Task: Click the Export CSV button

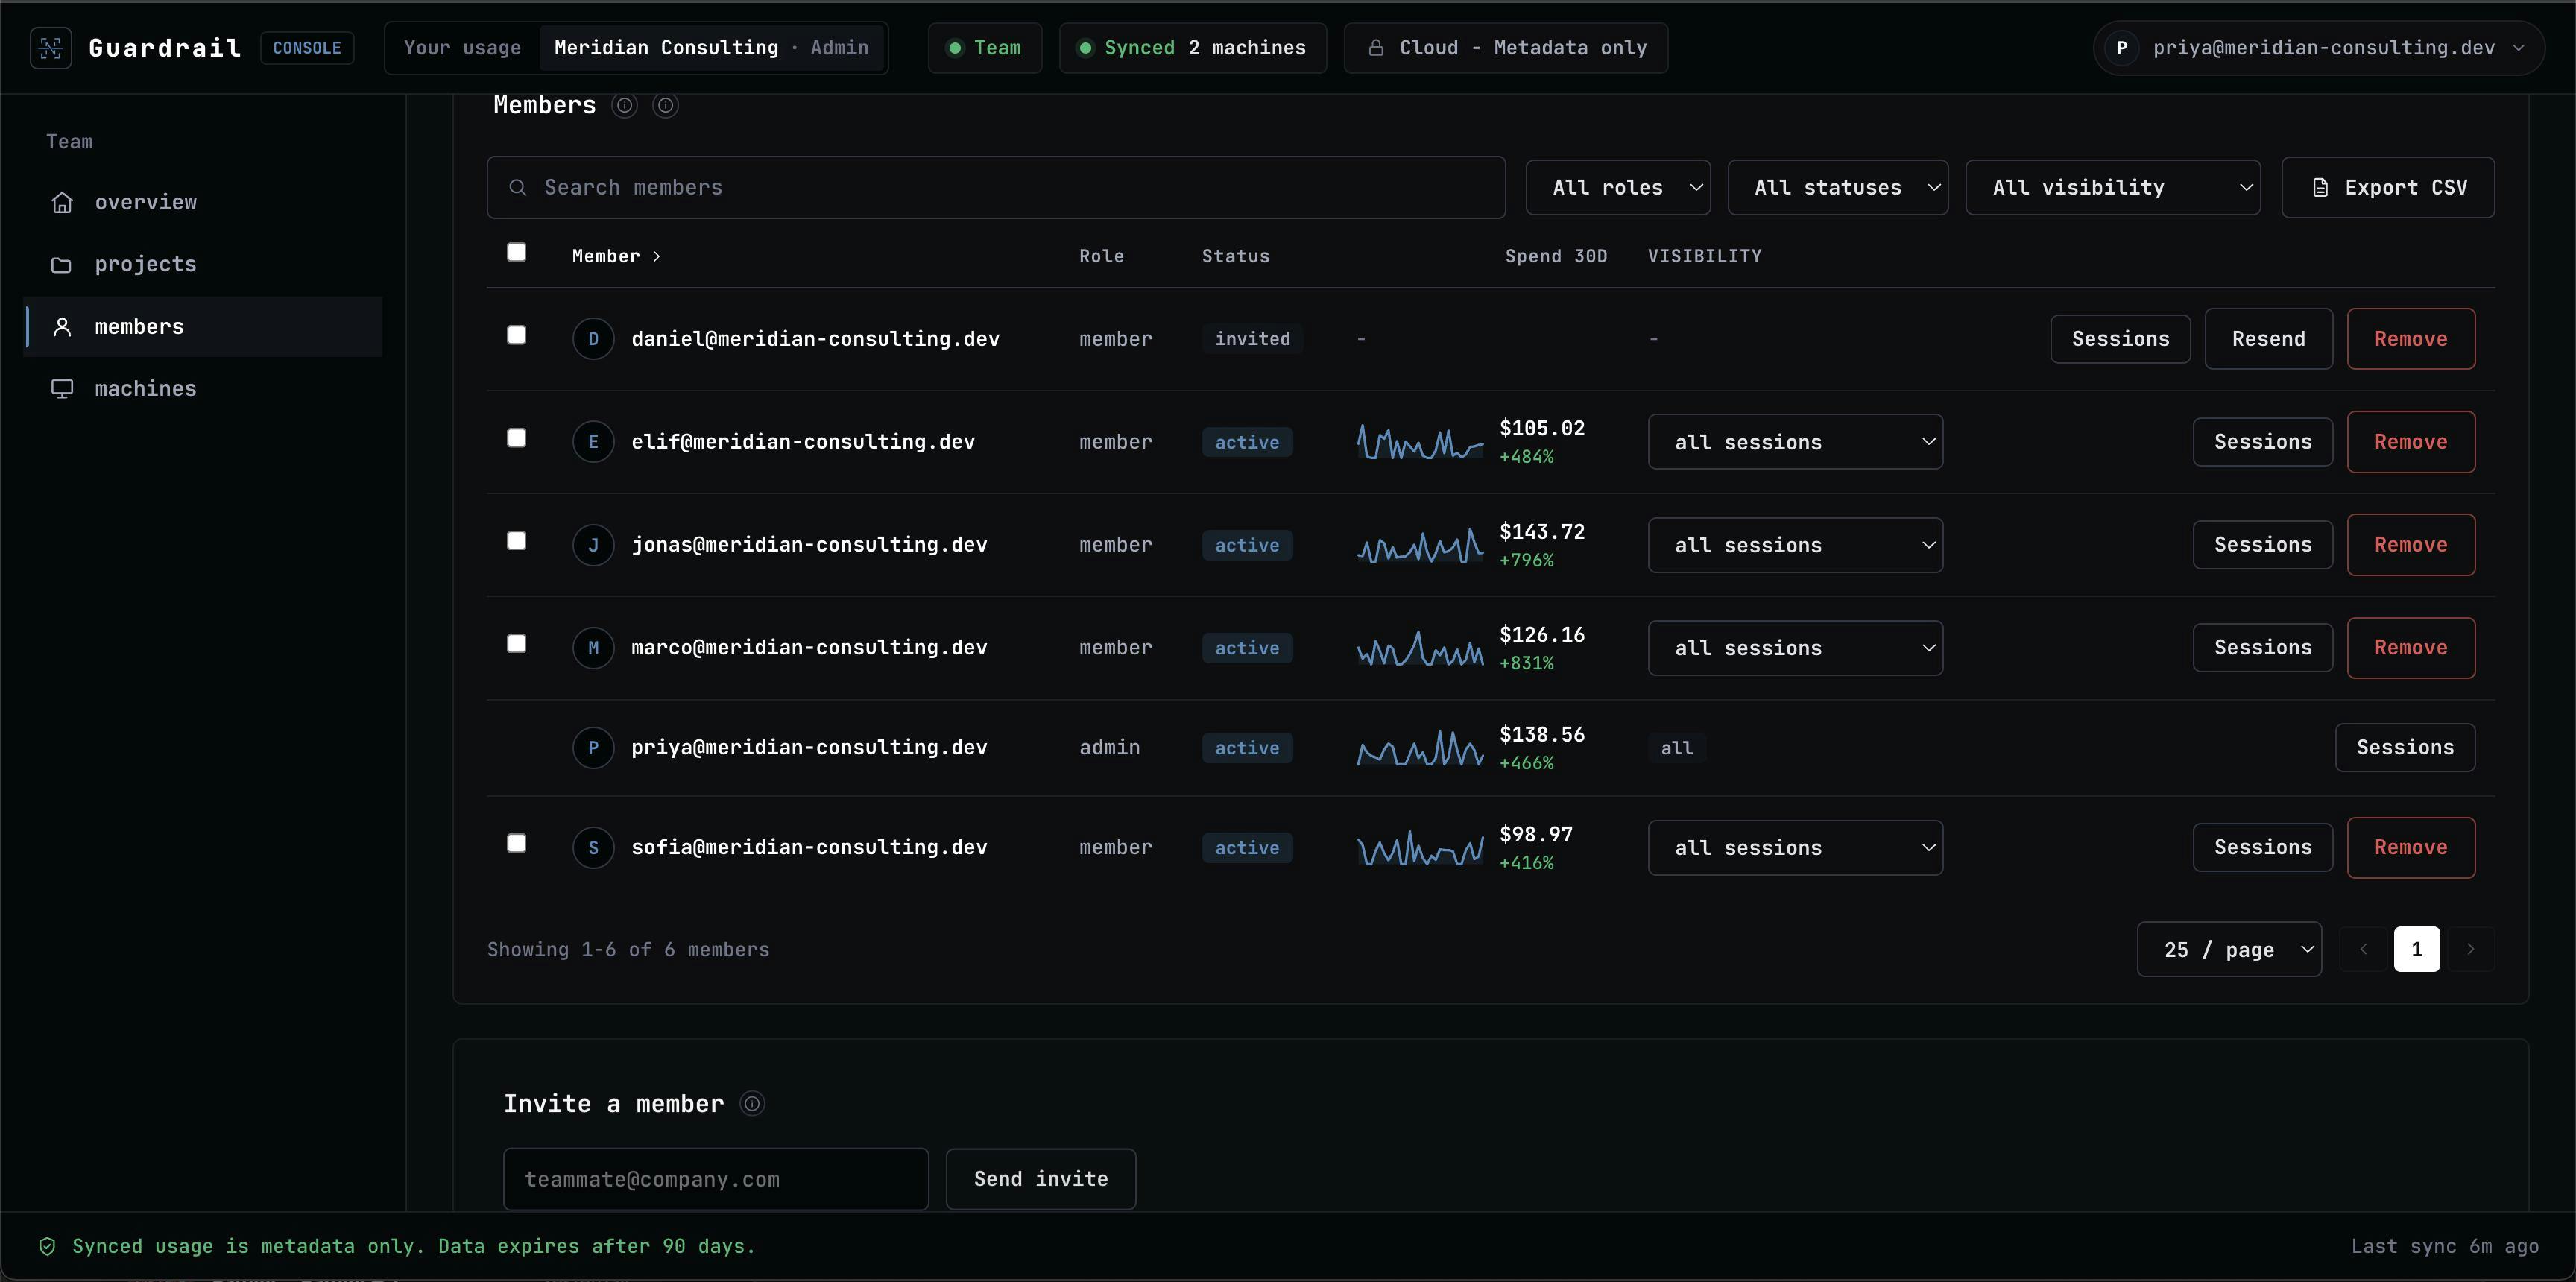Action: pos(2388,187)
